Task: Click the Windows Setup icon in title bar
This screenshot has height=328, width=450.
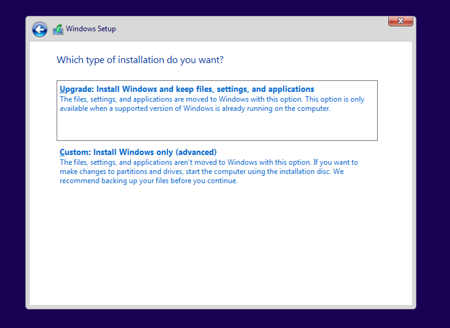Action: (58, 29)
